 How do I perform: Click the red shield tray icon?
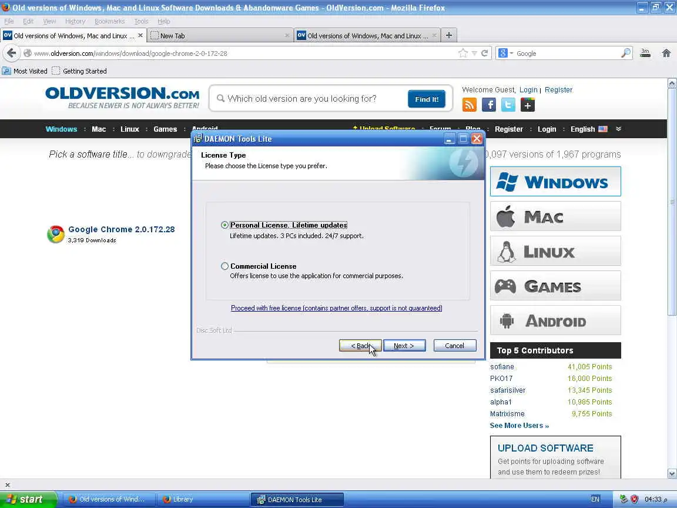click(634, 499)
